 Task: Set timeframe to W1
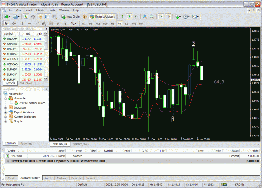(x=134, y=23)
